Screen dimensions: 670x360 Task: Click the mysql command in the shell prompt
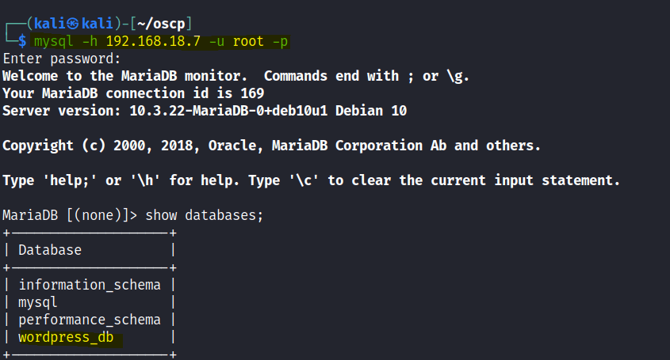53,41
